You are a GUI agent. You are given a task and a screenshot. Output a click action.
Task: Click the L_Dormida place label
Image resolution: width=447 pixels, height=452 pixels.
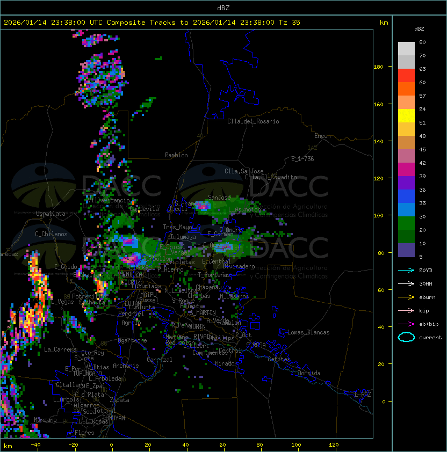click(x=306, y=373)
